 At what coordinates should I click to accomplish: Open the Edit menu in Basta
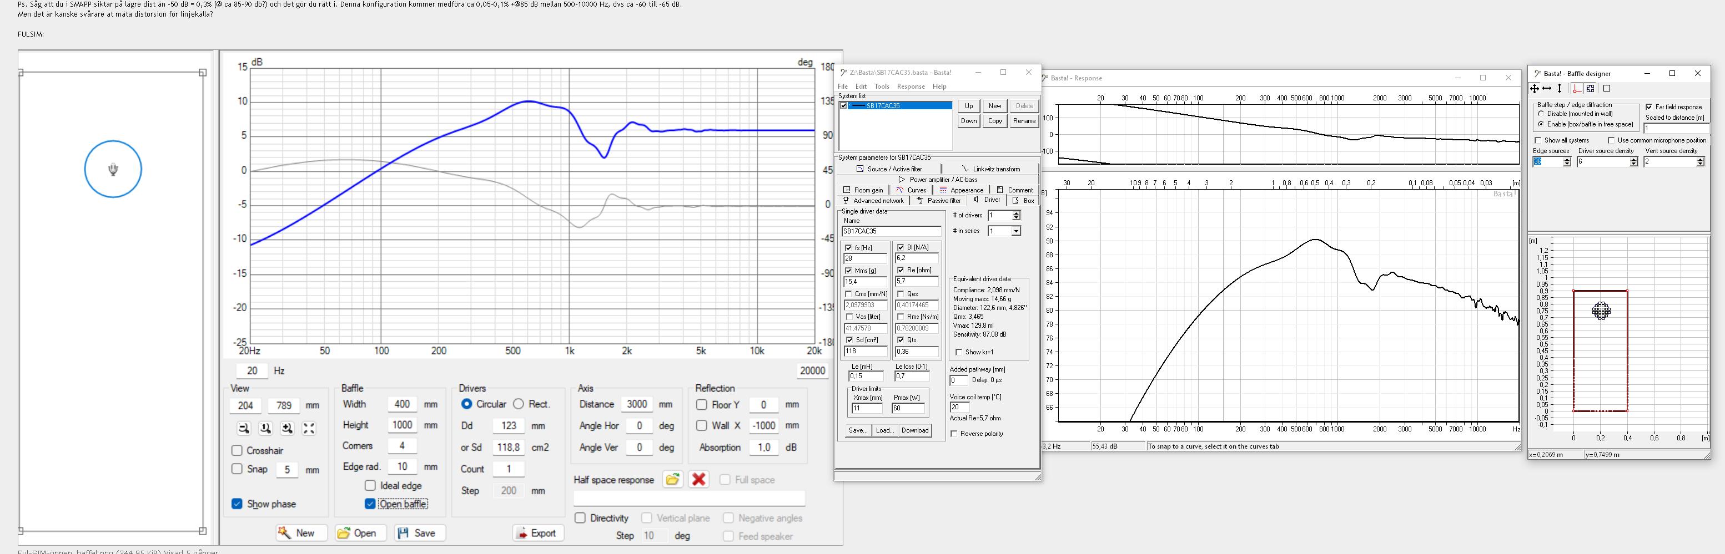click(x=861, y=87)
